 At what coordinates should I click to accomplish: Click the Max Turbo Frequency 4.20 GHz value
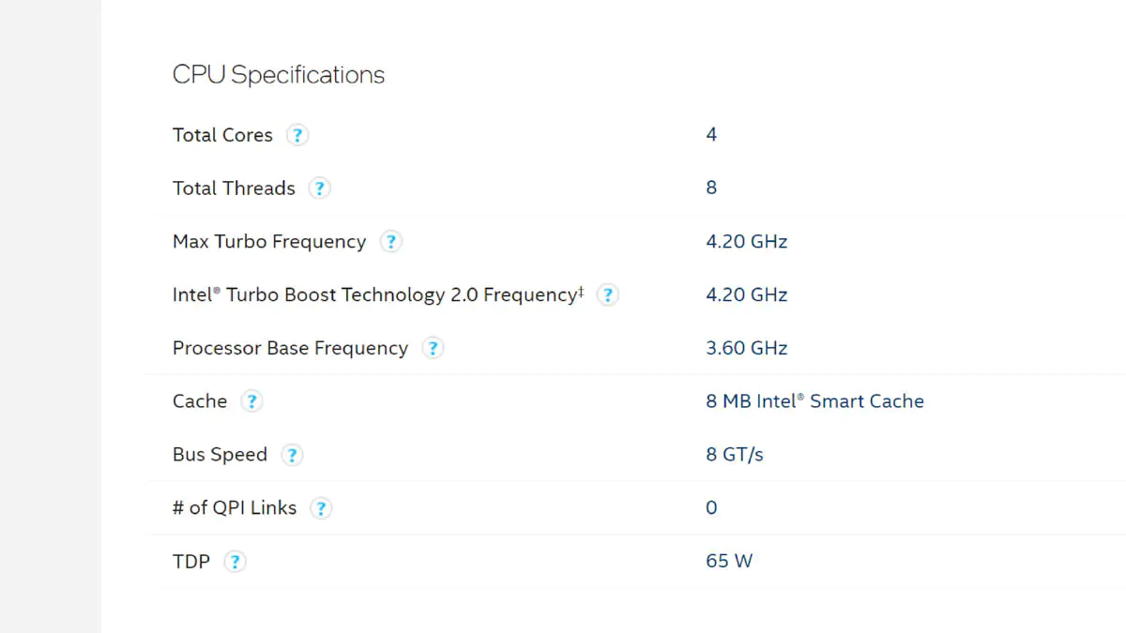[x=746, y=241]
